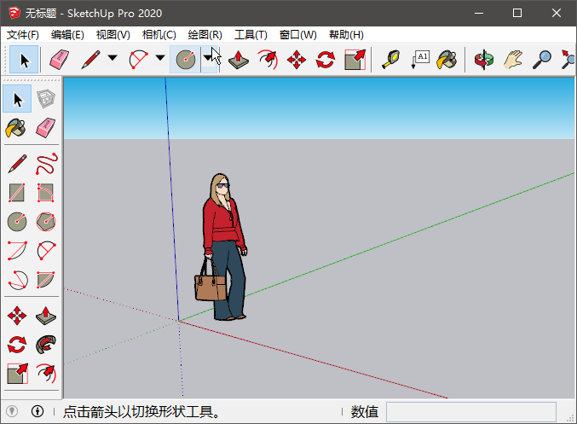
Task: Select the Rotated Rectangle tool
Action: tap(46, 193)
